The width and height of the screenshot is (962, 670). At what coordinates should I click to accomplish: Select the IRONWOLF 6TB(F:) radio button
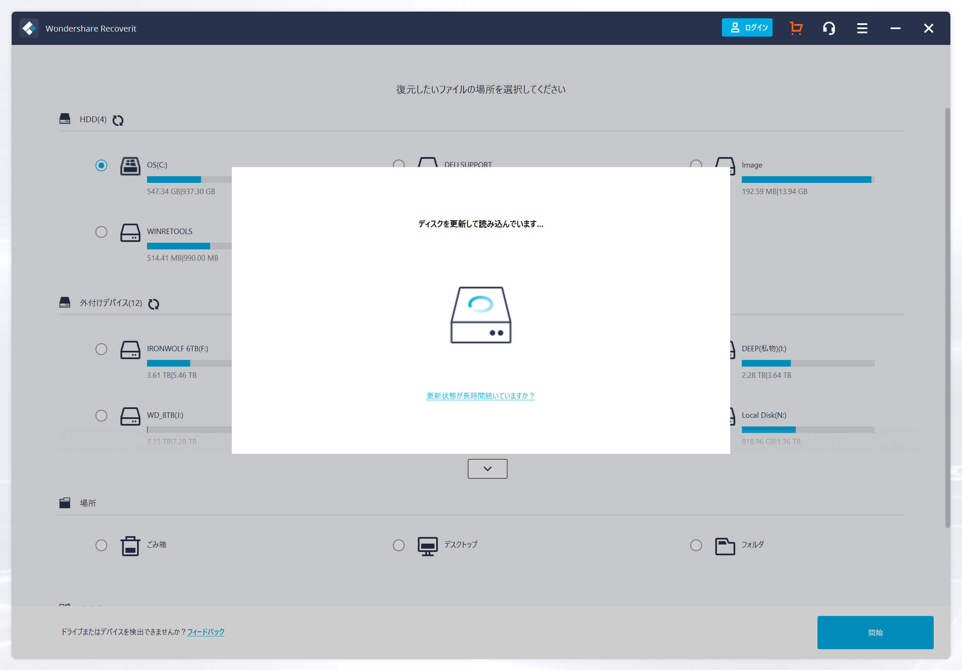click(101, 349)
